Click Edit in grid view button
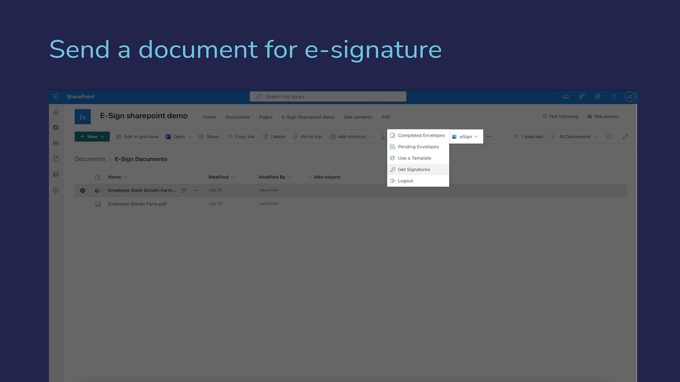The width and height of the screenshot is (680, 382). click(x=137, y=137)
